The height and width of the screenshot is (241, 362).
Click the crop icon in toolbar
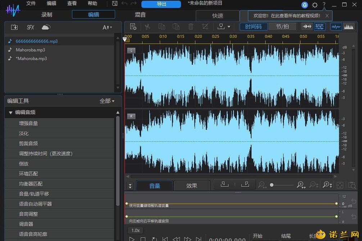click(205, 27)
